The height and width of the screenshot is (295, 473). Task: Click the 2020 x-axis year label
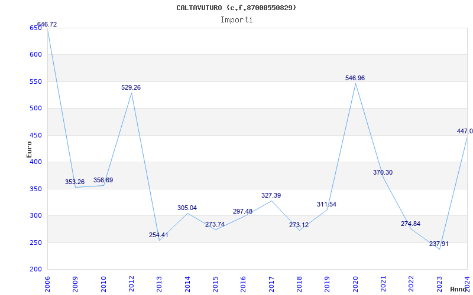[355, 284]
